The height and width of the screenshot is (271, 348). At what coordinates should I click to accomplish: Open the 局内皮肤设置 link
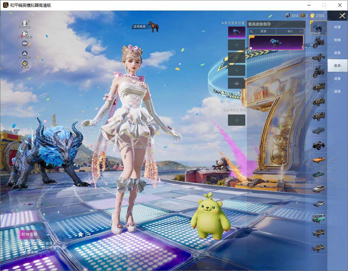click(x=233, y=23)
